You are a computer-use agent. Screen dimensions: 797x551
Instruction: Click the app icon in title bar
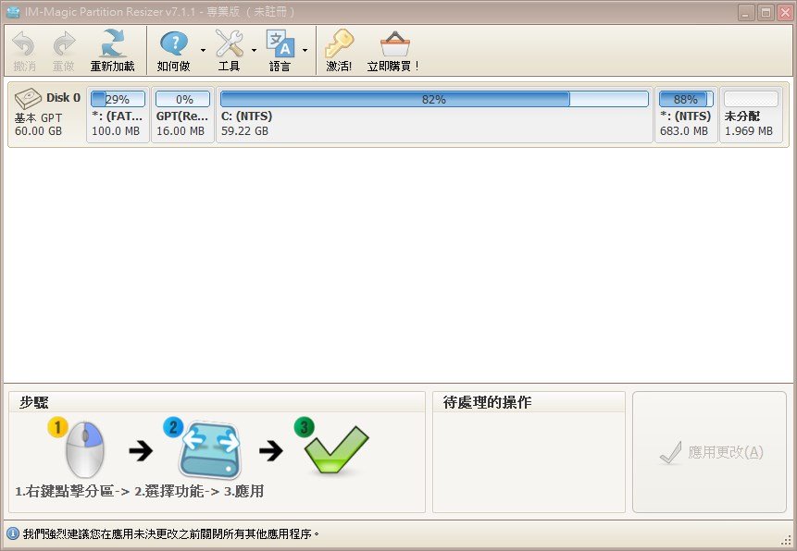[13, 12]
